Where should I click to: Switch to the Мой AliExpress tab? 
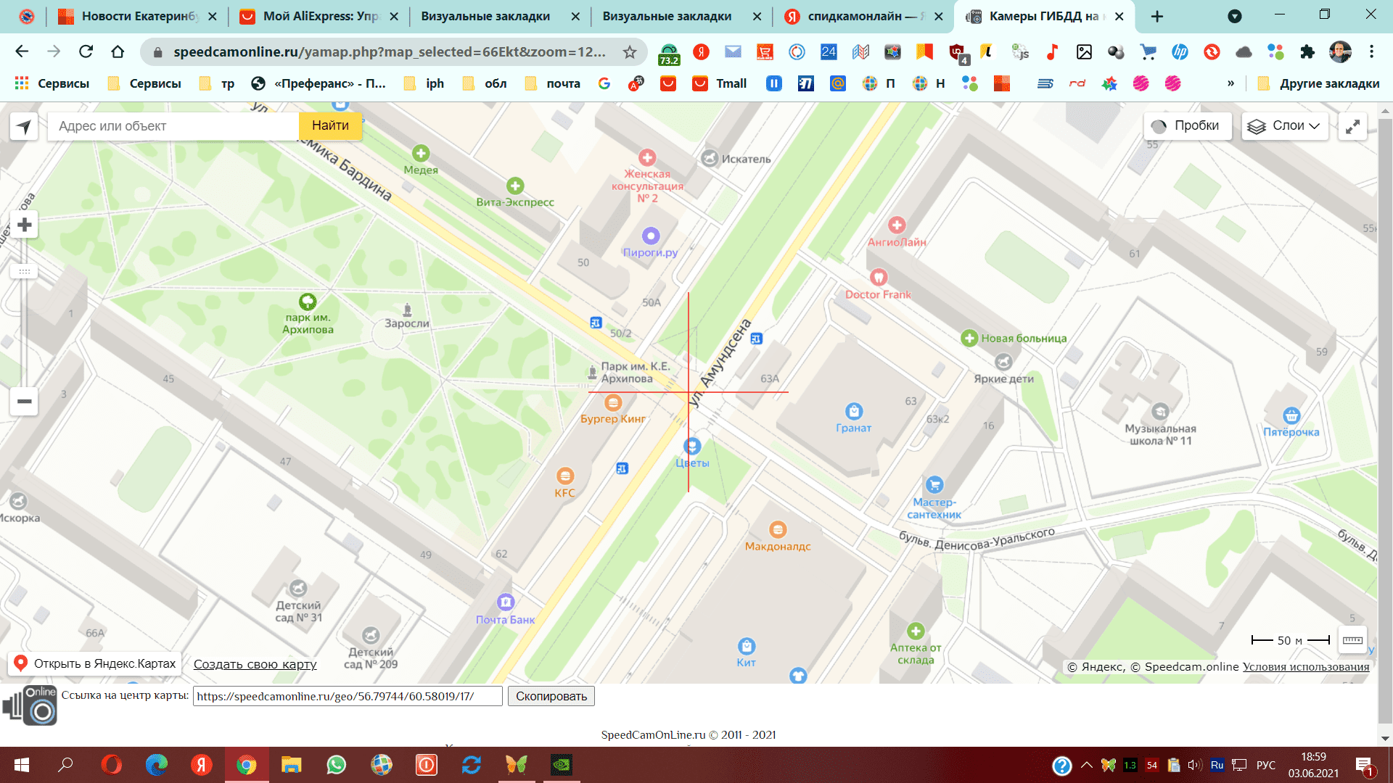click(319, 16)
